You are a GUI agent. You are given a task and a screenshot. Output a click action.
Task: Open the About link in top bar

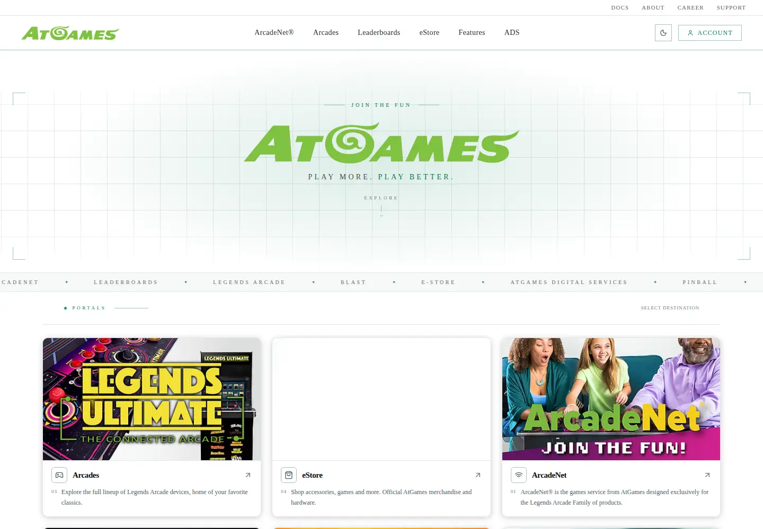(x=653, y=8)
